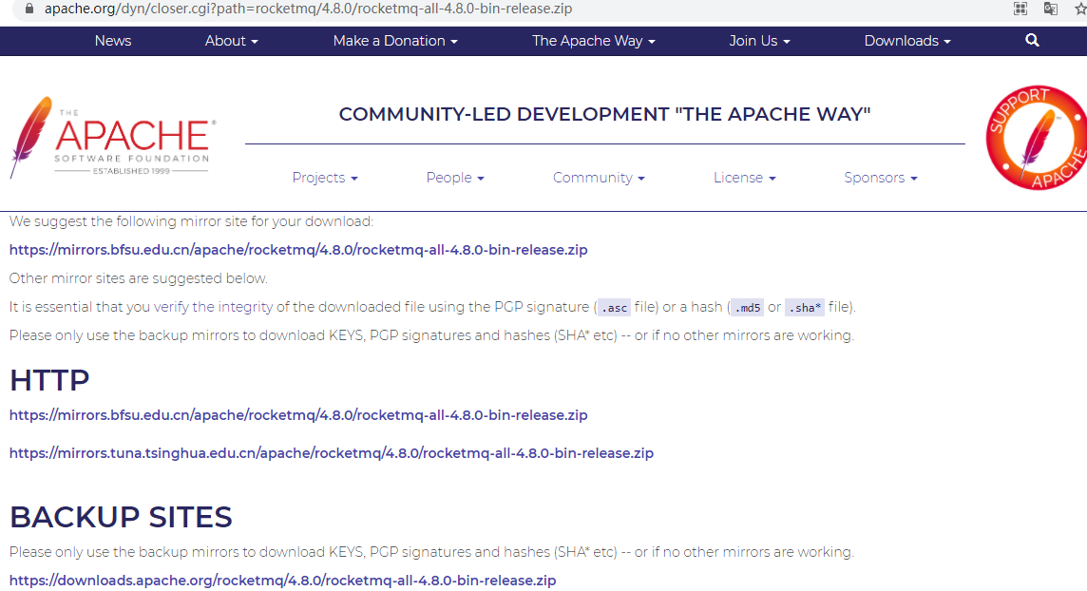Click the Apache Software Foundation feather logo

point(112,137)
